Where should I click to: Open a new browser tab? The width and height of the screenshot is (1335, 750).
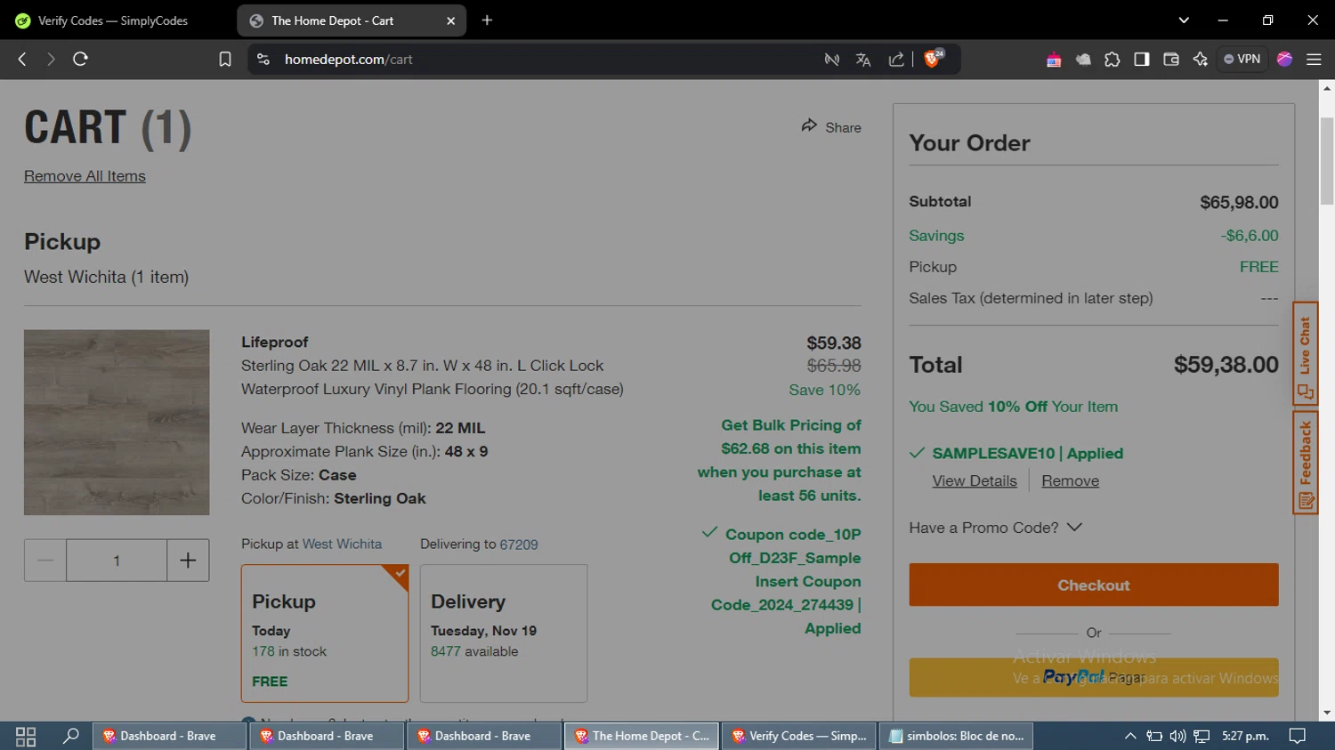click(x=487, y=20)
